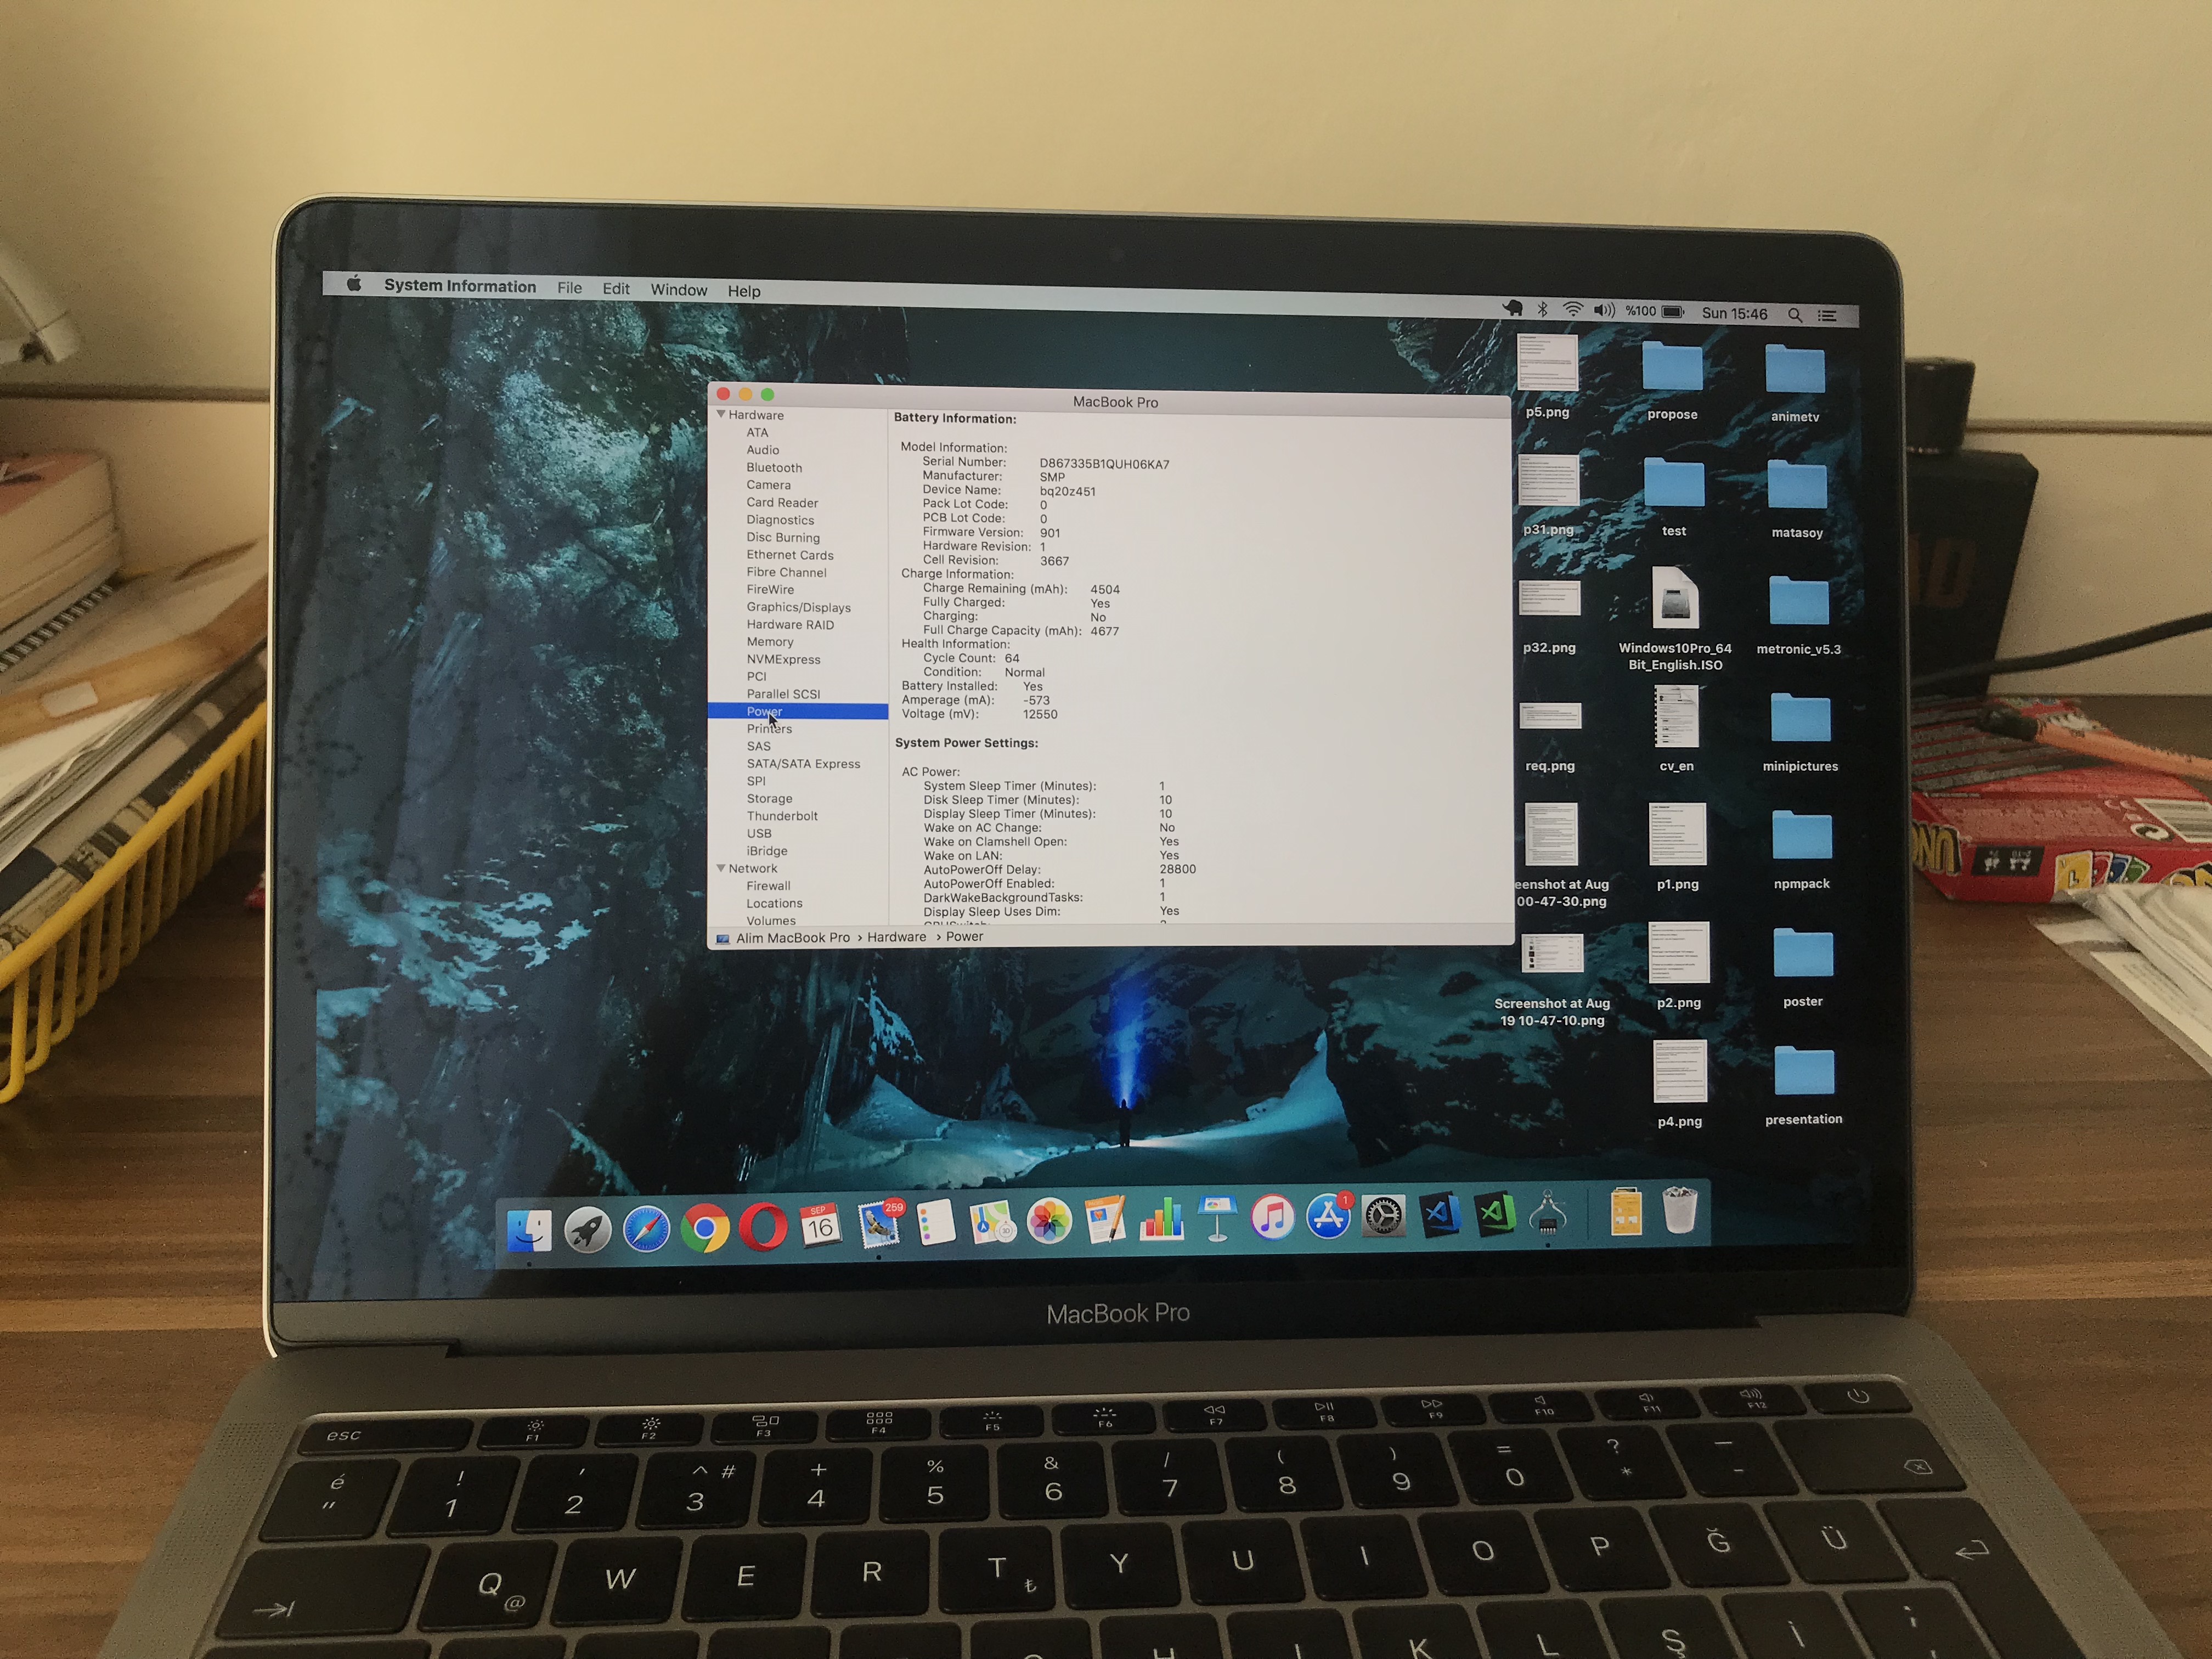Click the Cycle Count value 64
Viewport: 2212px width, 1659px height.
(1012, 658)
